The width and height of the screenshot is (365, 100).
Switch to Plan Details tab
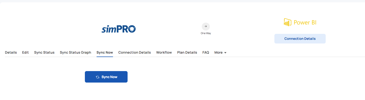point(187,52)
